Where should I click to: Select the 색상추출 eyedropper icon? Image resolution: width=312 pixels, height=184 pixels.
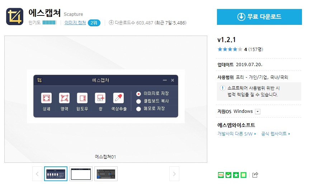(118, 98)
